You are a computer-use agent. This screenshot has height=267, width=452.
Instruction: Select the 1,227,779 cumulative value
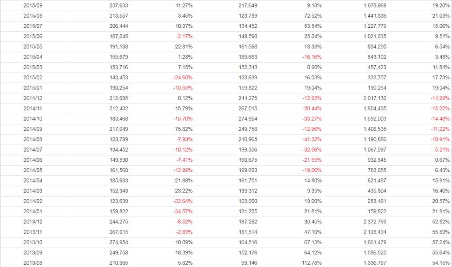point(374,26)
